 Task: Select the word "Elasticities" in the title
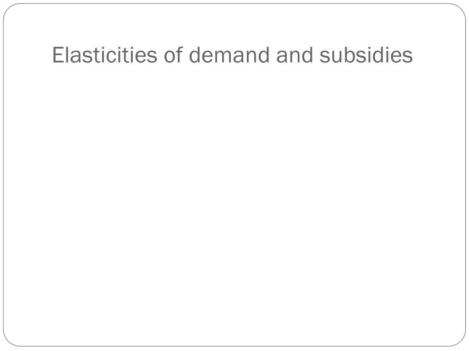coord(105,55)
